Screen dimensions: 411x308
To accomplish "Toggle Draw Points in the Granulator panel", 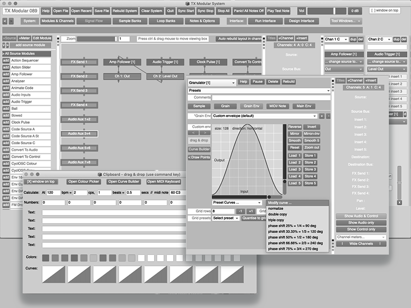I will click(198, 157).
